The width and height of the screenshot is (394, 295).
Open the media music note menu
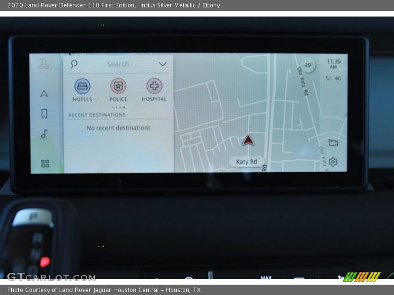tap(44, 134)
